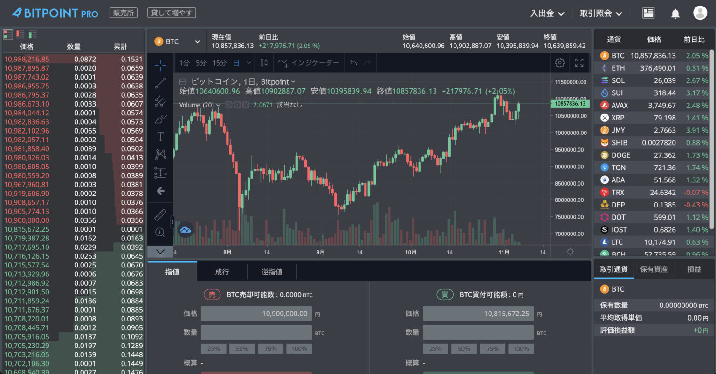Image resolution: width=716 pixels, height=374 pixels.
Task: Switch order book to buy-only view
Action: coord(32,34)
